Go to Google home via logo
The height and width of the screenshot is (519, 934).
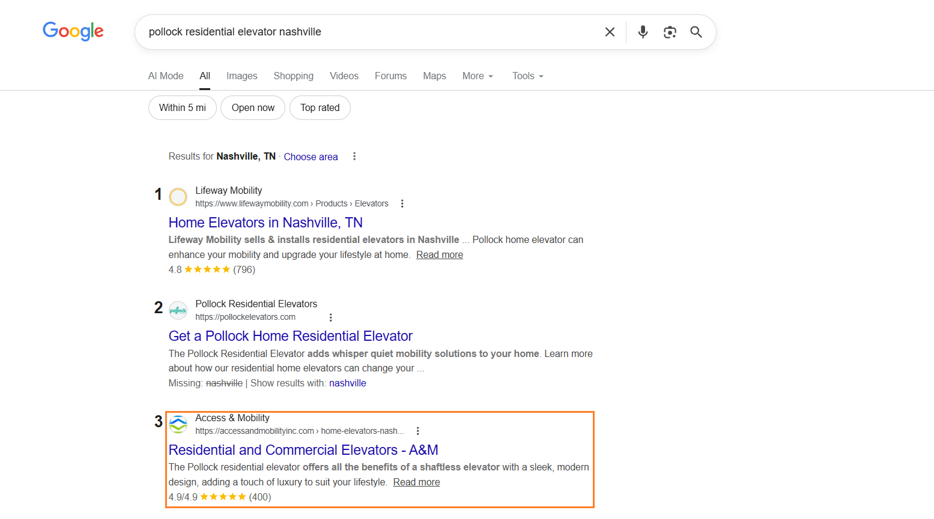[73, 31]
